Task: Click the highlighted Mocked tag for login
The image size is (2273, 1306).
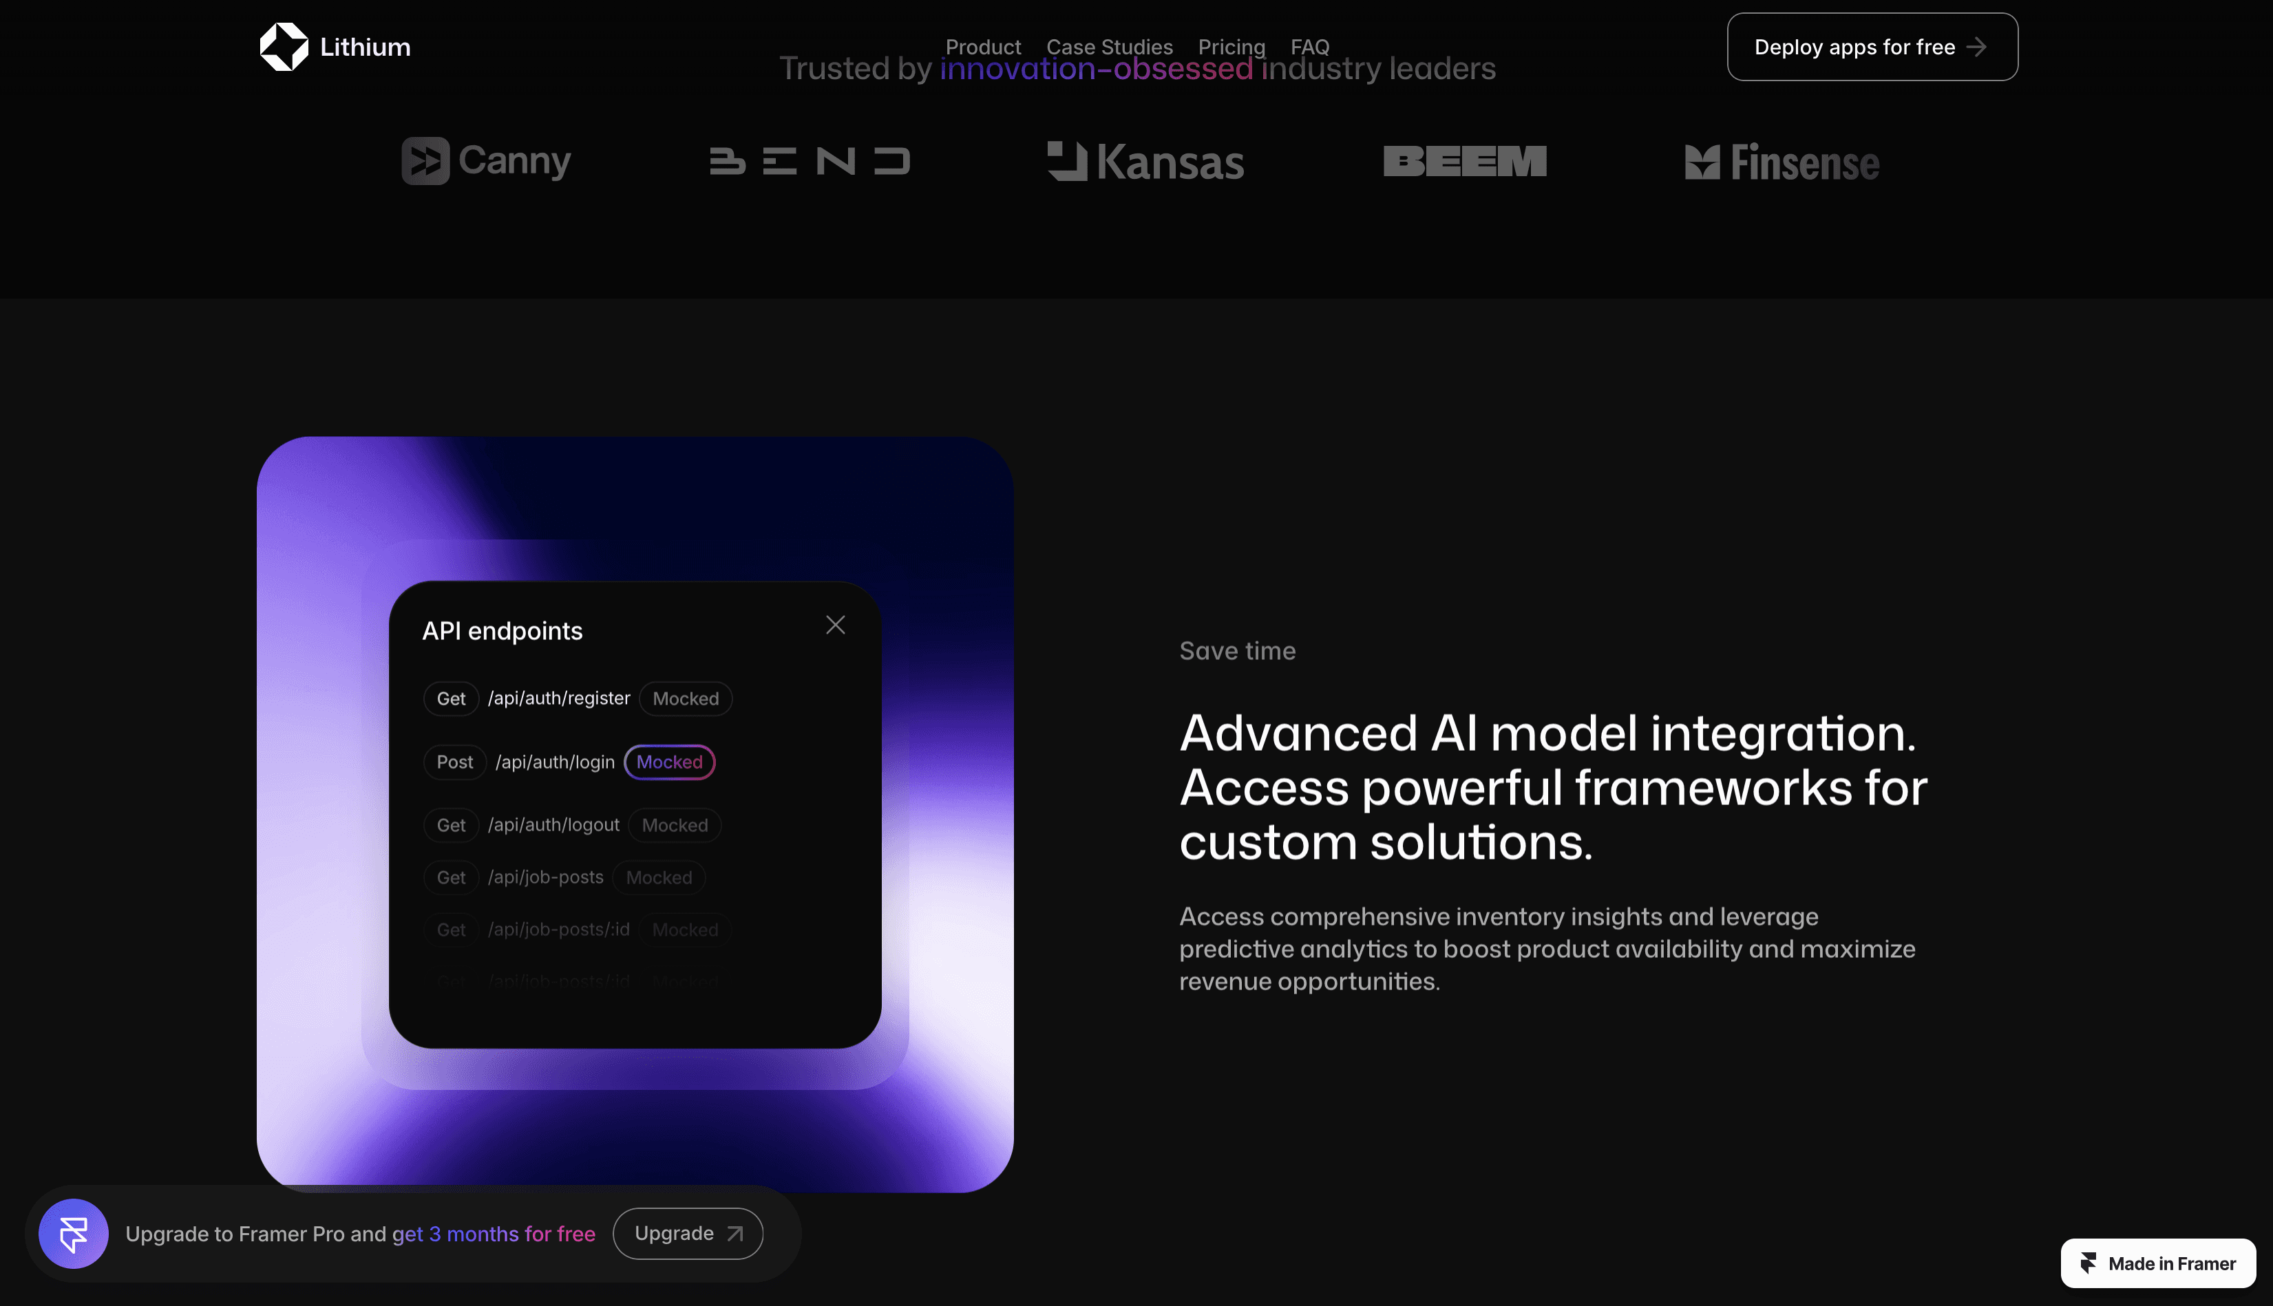Action: coord(669,762)
